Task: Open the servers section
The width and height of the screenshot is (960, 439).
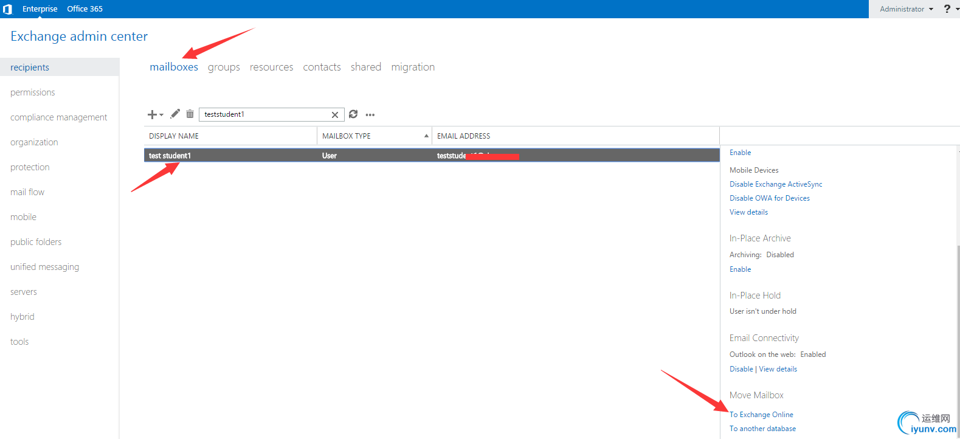Action: (24, 292)
